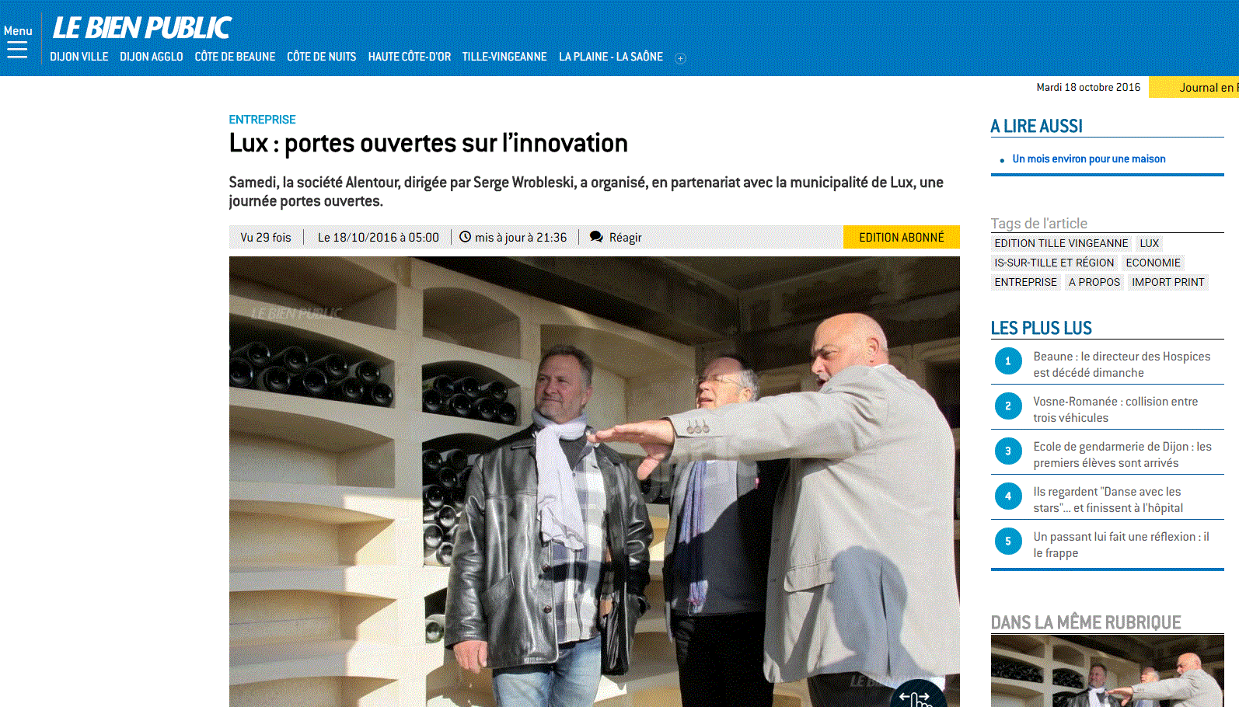Open the Journal en yellow button
Viewport: 1239px width, 707px height.
(x=1194, y=87)
